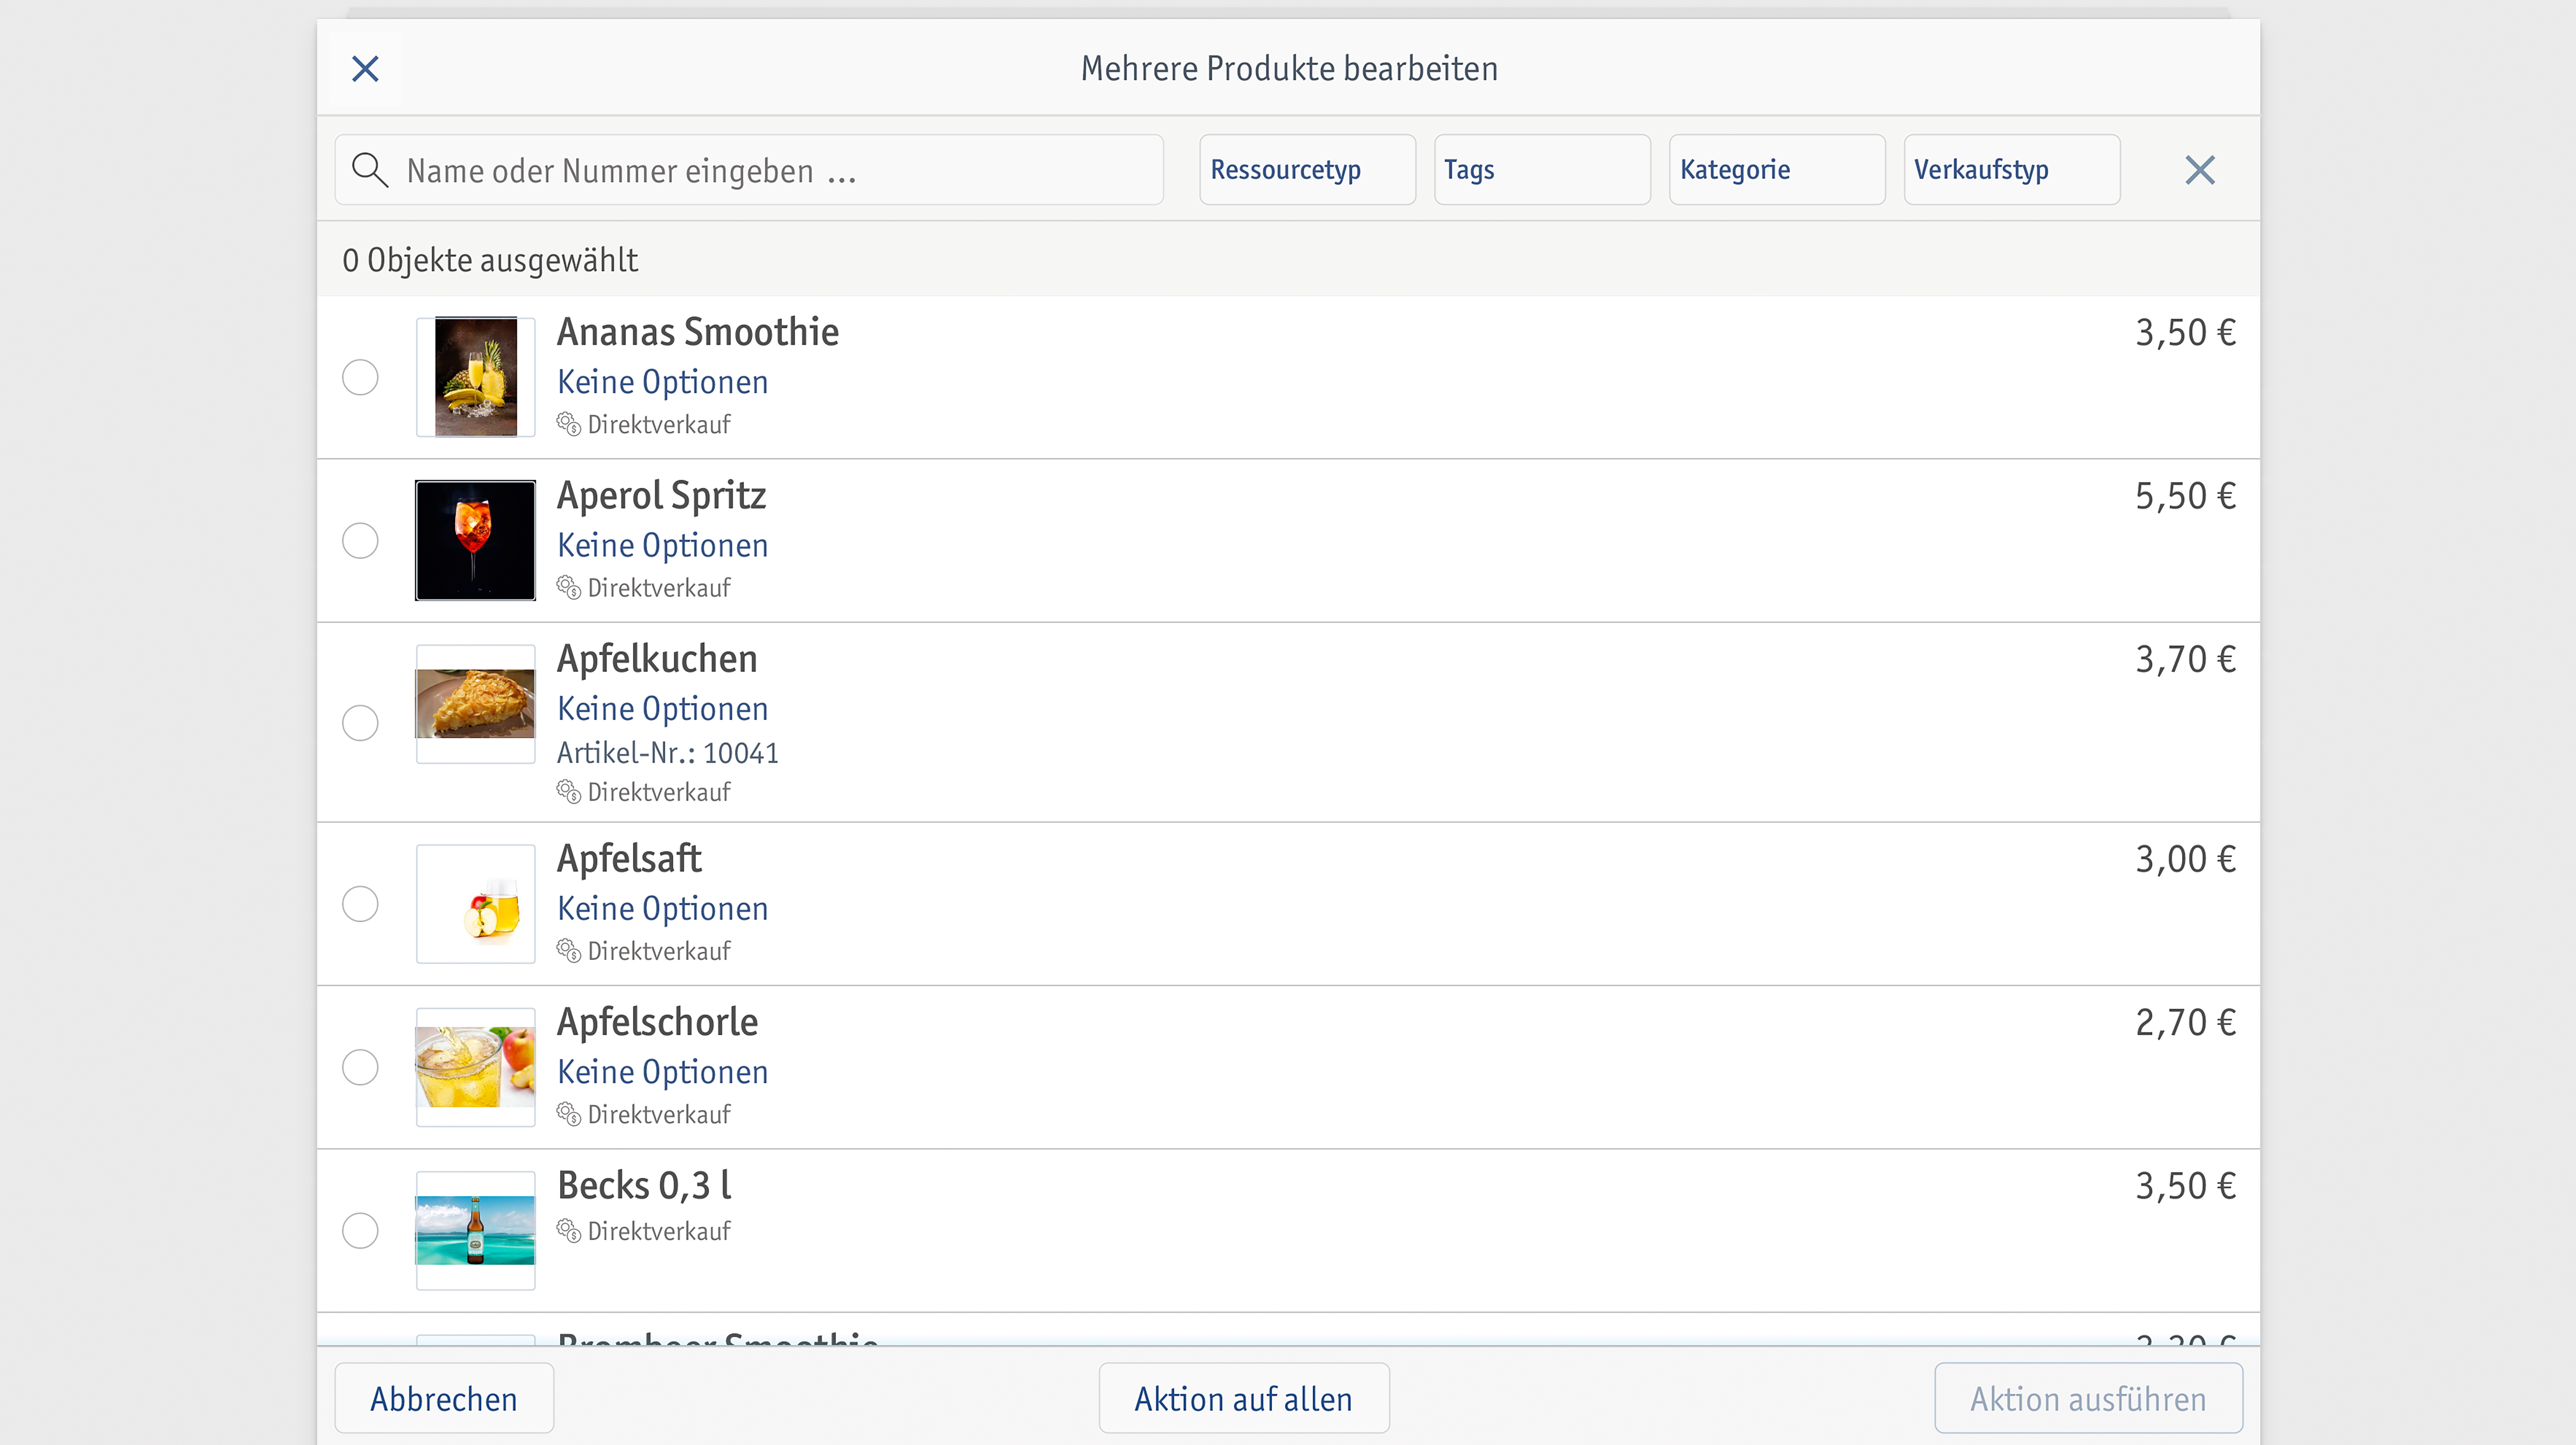Image resolution: width=2576 pixels, height=1445 pixels.
Task: Open the Kategorie filter dropdown
Action: click(x=1777, y=170)
